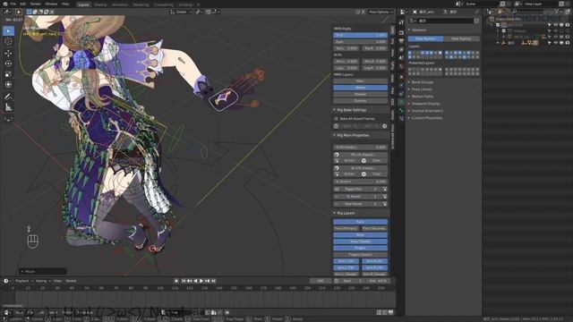Click the timeline End frame field
The image size is (573, 322).
(376, 281)
